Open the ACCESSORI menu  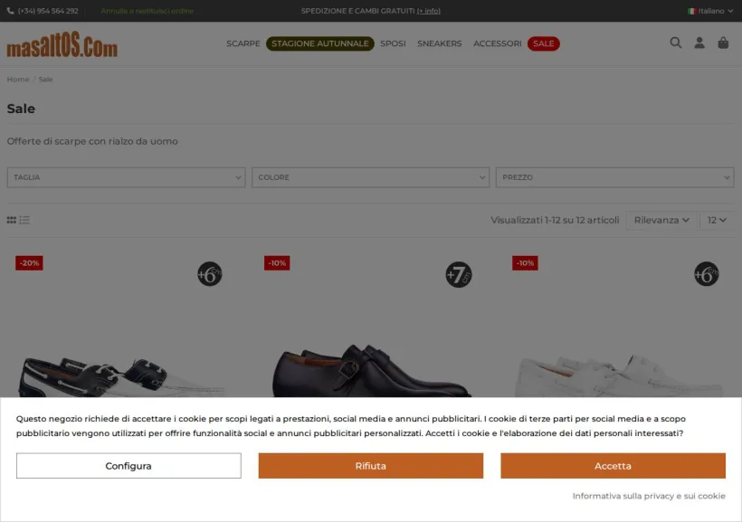(x=498, y=43)
